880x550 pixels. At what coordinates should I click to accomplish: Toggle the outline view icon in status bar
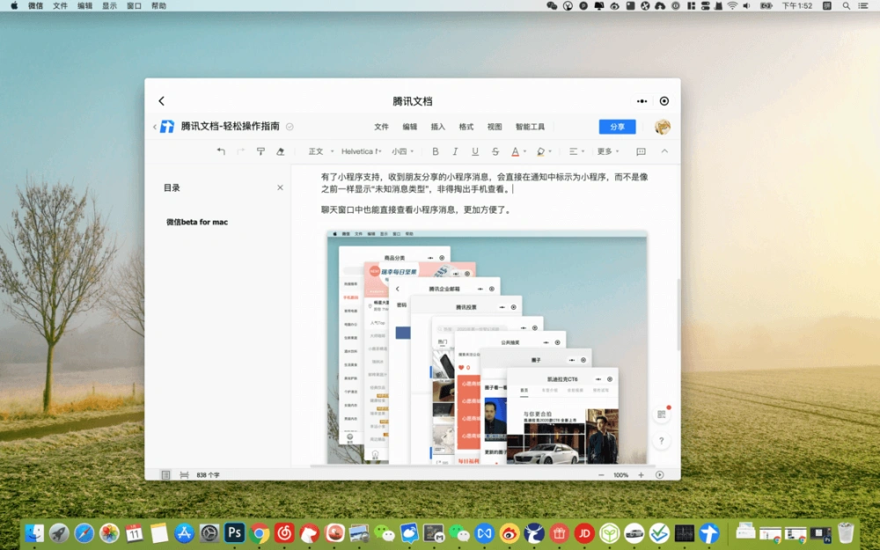(165, 475)
